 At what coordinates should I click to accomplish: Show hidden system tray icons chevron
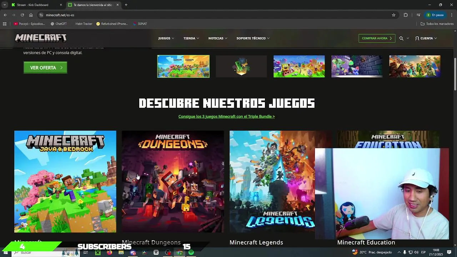pos(399,252)
